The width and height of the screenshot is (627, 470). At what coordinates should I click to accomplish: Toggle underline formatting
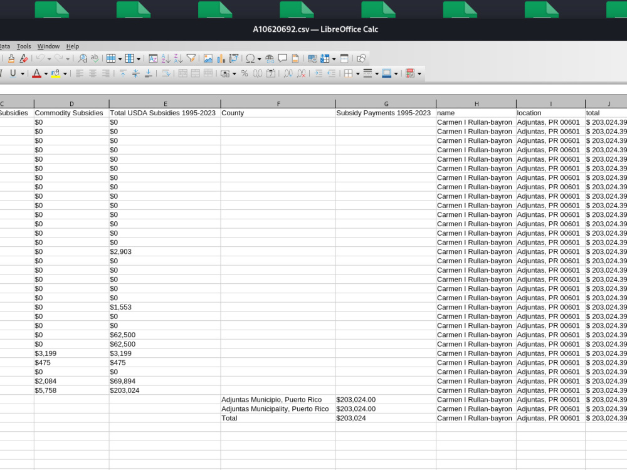click(x=13, y=73)
